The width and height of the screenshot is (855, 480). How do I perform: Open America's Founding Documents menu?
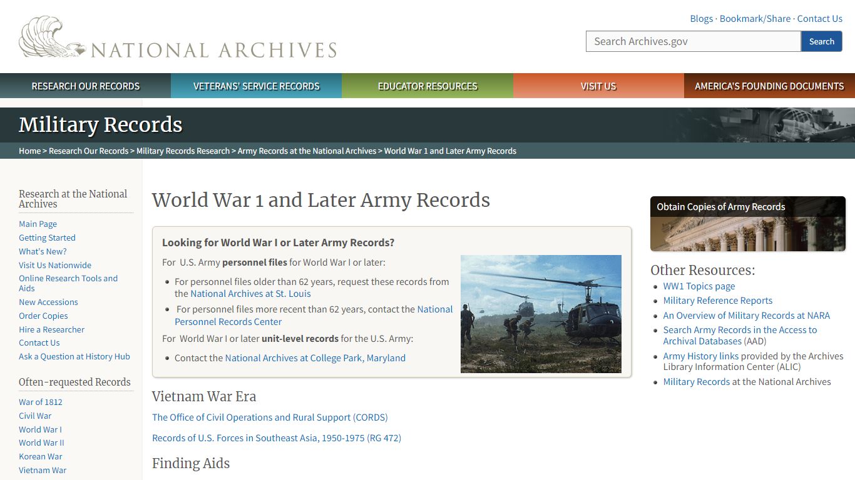click(769, 86)
